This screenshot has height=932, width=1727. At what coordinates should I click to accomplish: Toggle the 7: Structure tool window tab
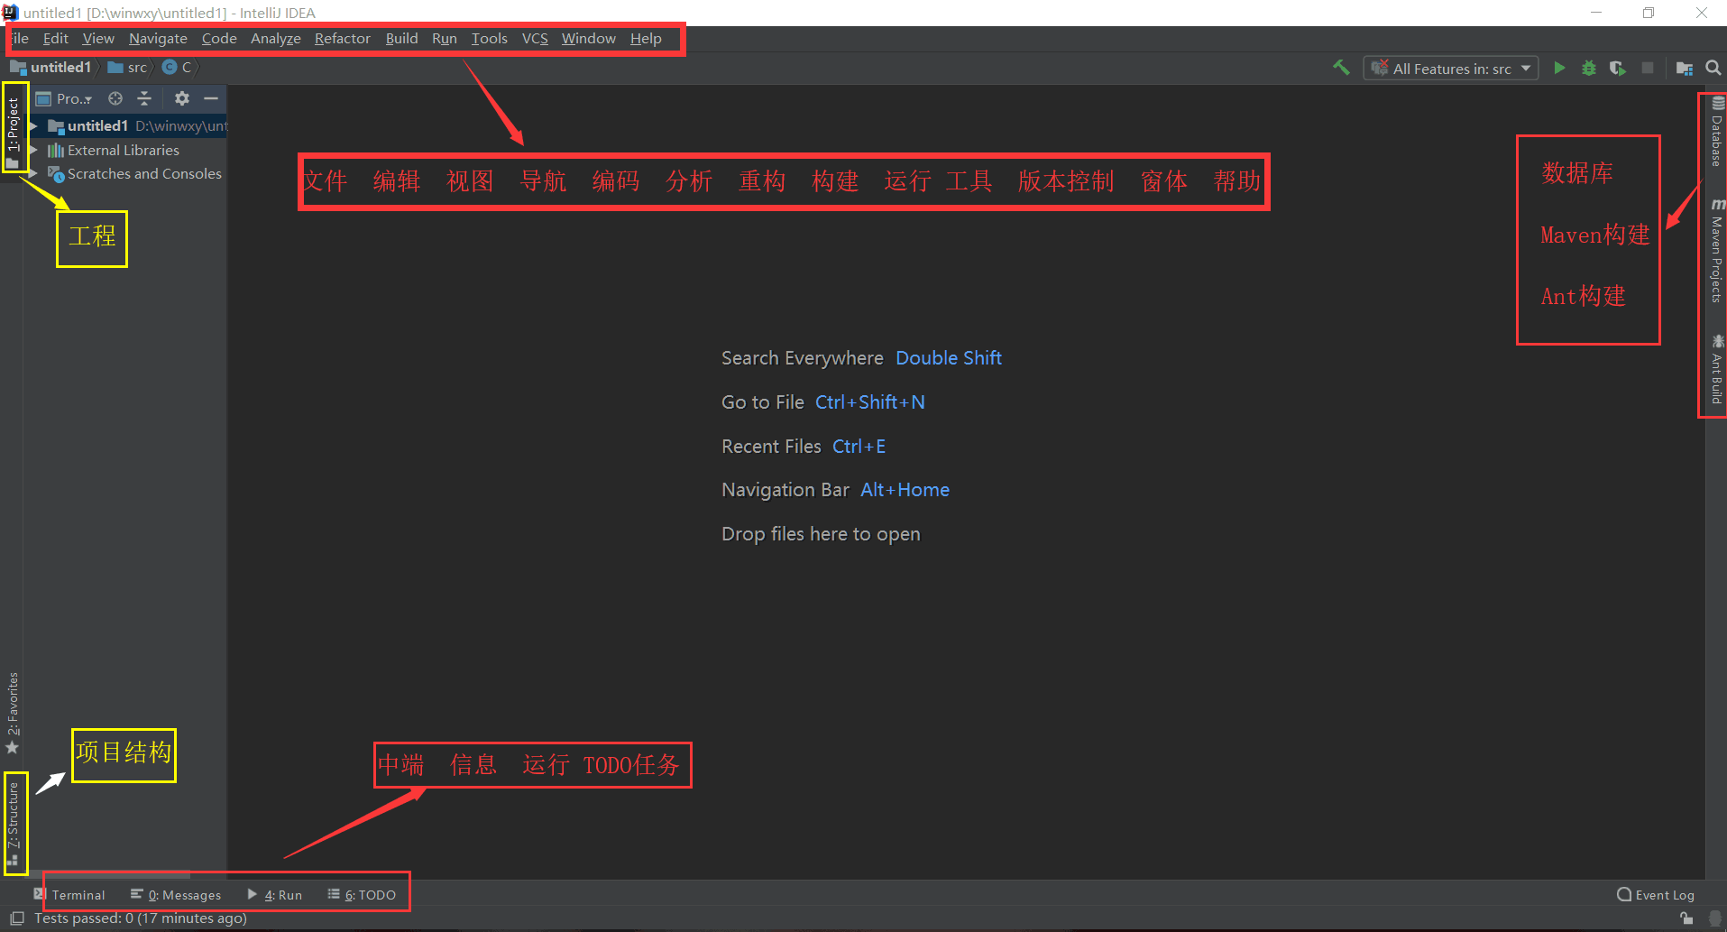point(13,823)
